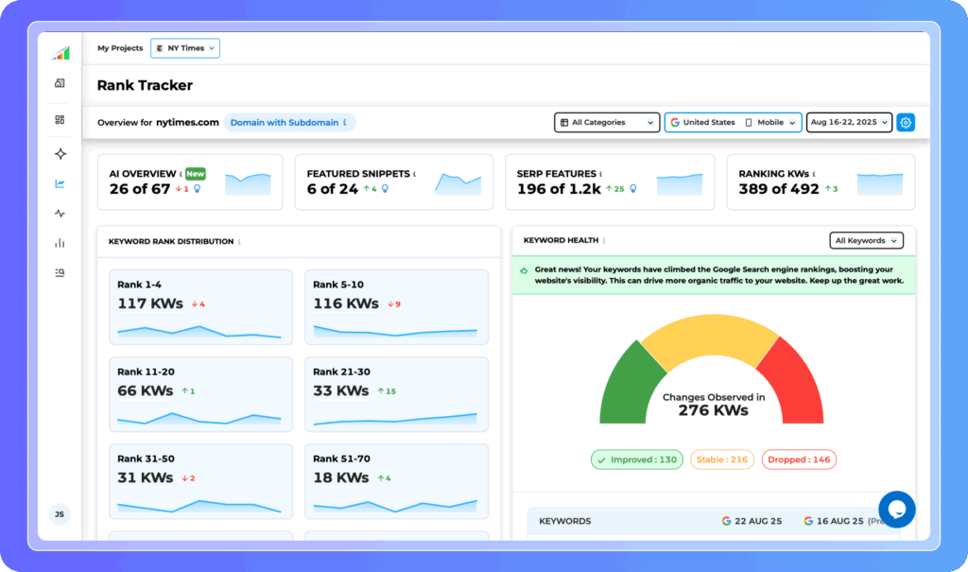Open the All Keywords filter dropdown
This screenshot has height=572, width=968.
pyautogui.click(x=866, y=241)
